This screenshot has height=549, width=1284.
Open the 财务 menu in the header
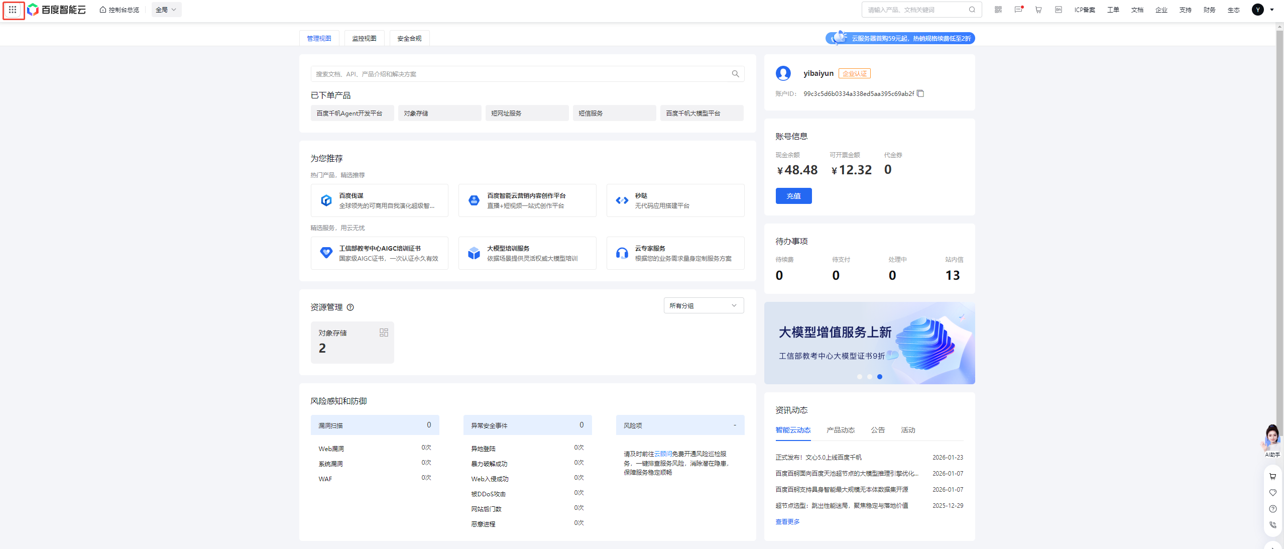pos(1210,10)
